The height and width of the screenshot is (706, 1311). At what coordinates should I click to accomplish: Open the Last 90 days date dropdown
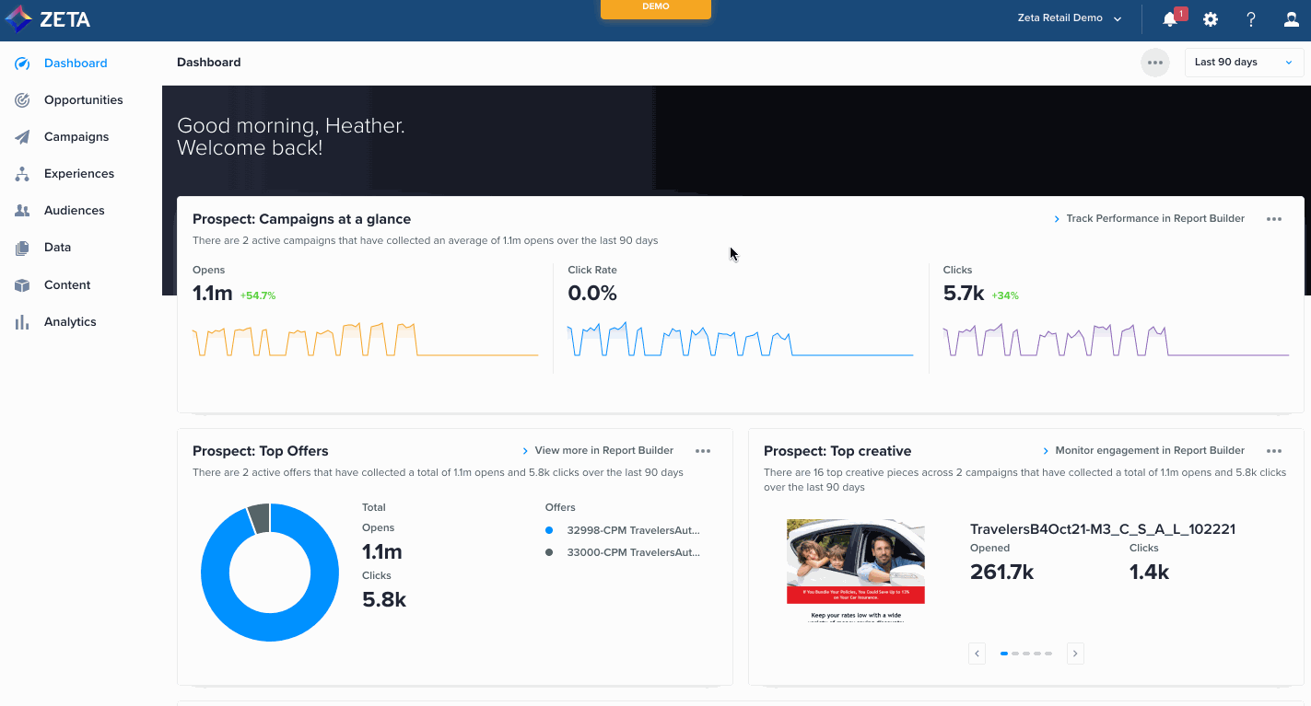tap(1243, 63)
